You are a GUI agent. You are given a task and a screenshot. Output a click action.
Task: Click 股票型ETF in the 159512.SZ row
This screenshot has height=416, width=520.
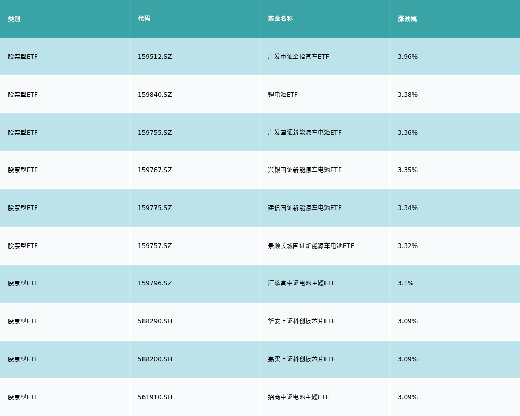point(23,57)
